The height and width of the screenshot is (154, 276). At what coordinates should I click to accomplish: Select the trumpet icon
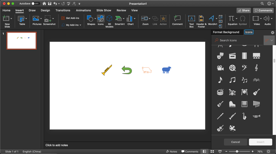click(257, 116)
